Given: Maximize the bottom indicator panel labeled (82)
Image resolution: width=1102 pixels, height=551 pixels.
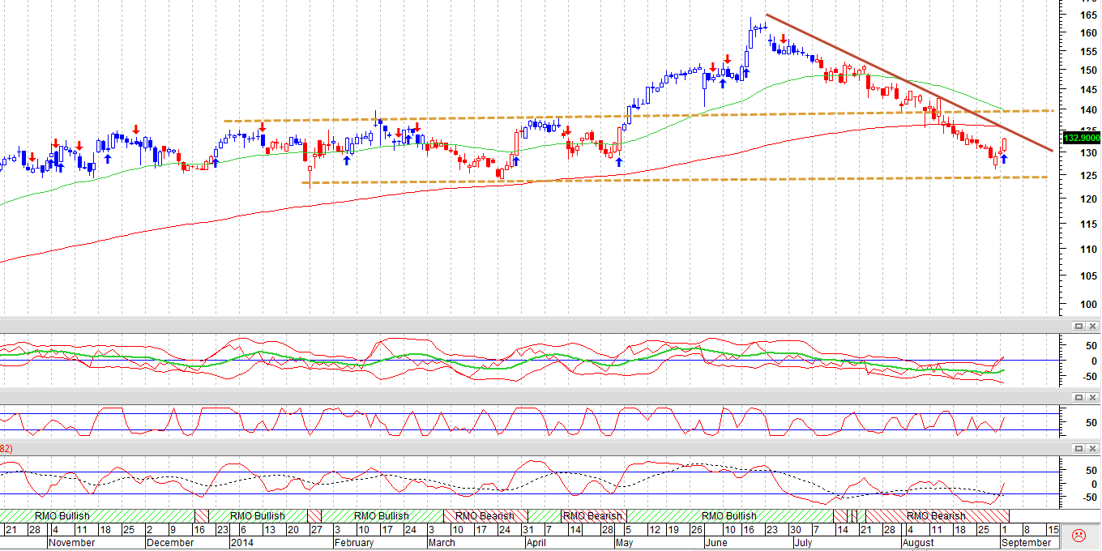Looking at the screenshot, I should point(1079,448).
